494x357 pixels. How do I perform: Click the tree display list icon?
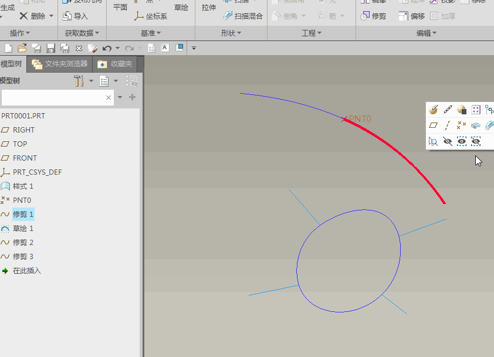104,81
